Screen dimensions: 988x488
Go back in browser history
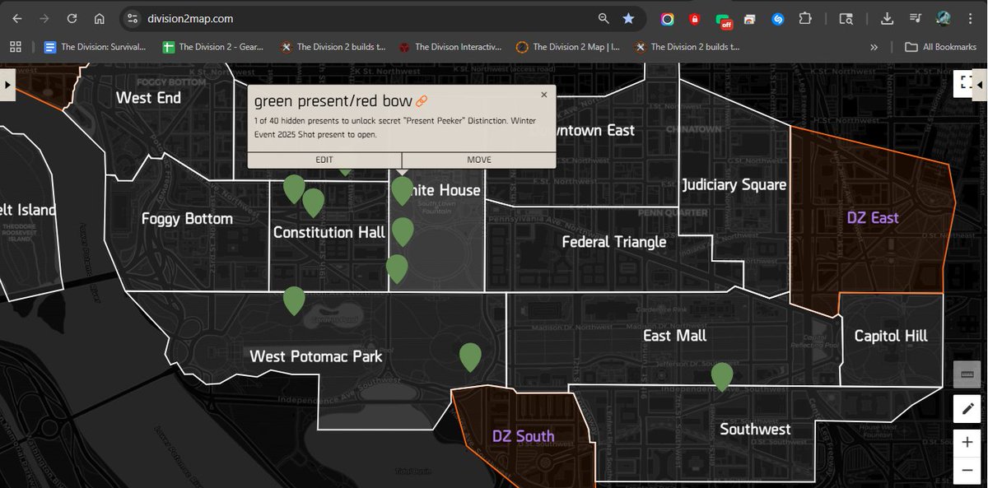tap(17, 18)
